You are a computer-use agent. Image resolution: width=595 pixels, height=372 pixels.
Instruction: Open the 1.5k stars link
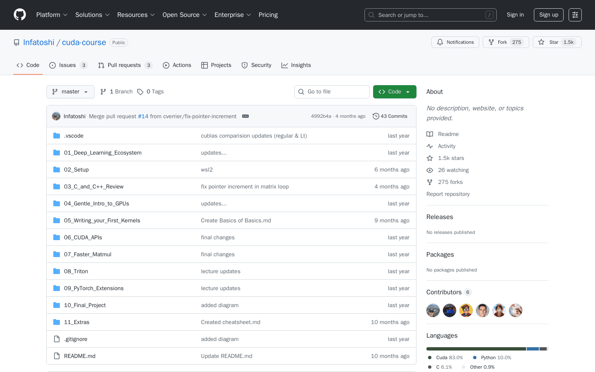pos(445,158)
